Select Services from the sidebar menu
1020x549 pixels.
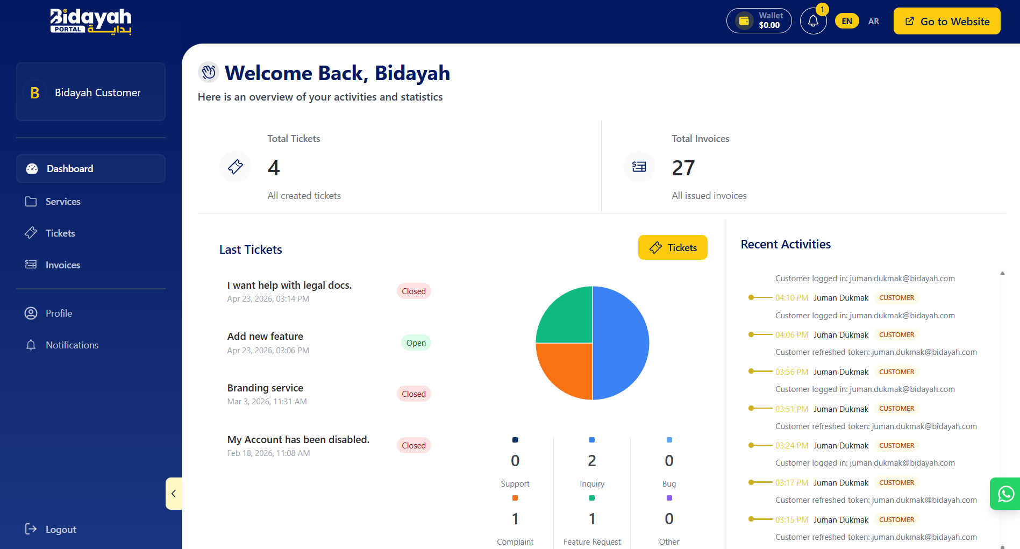(62, 201)
